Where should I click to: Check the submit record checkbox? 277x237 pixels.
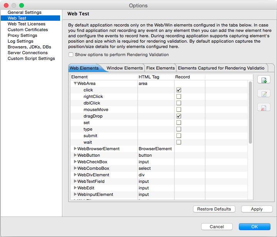coord(179,136)
